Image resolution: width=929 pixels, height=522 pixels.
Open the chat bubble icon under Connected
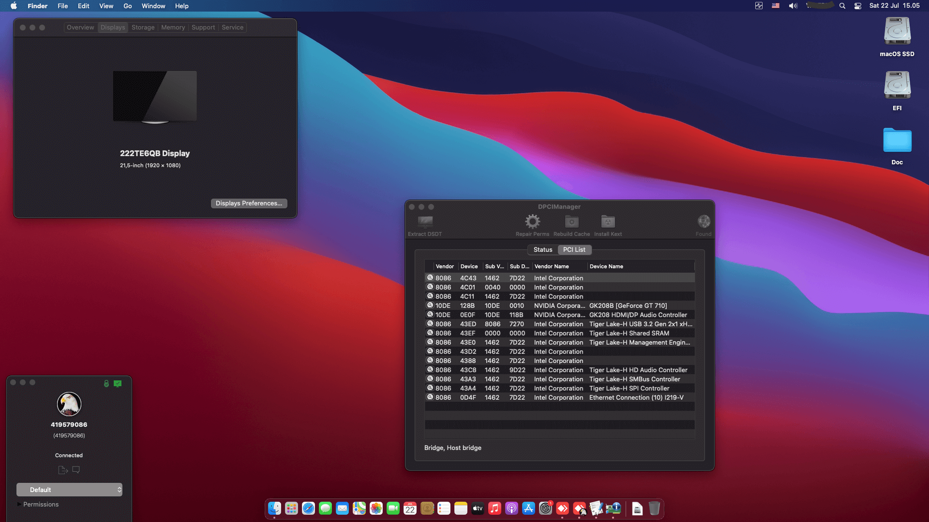76,470
